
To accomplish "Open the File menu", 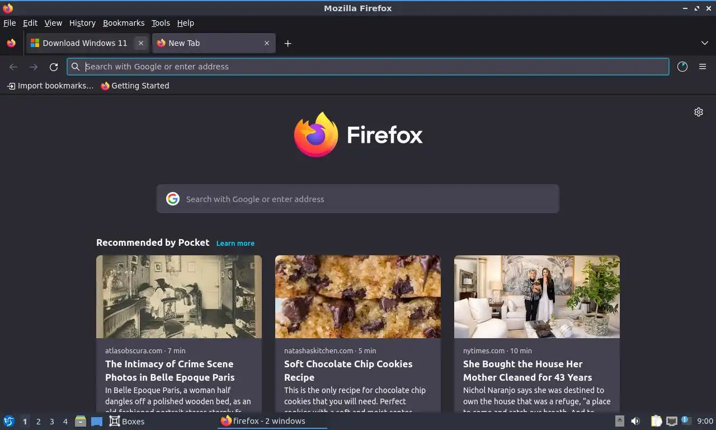I will click(10, 23).
